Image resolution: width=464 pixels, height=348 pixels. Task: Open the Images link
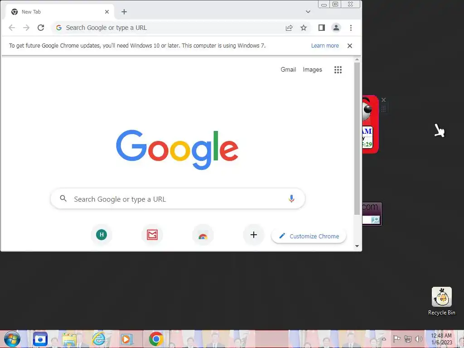[312, 69]
